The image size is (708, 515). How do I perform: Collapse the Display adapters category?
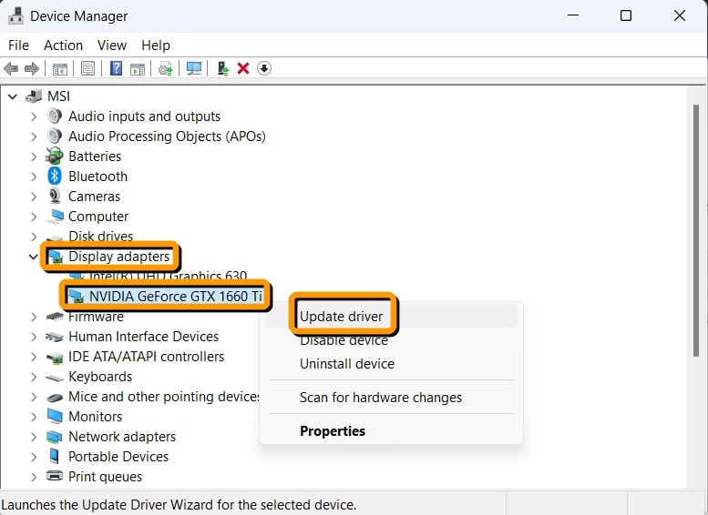tap(34, 257)
